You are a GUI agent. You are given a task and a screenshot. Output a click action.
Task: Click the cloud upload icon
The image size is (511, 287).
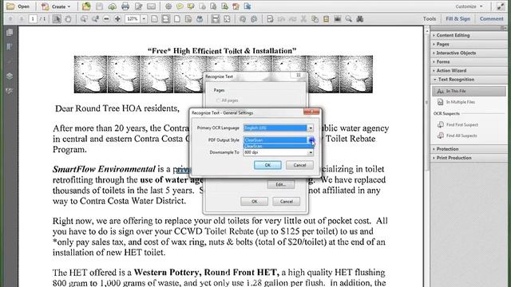click(112, 6)
